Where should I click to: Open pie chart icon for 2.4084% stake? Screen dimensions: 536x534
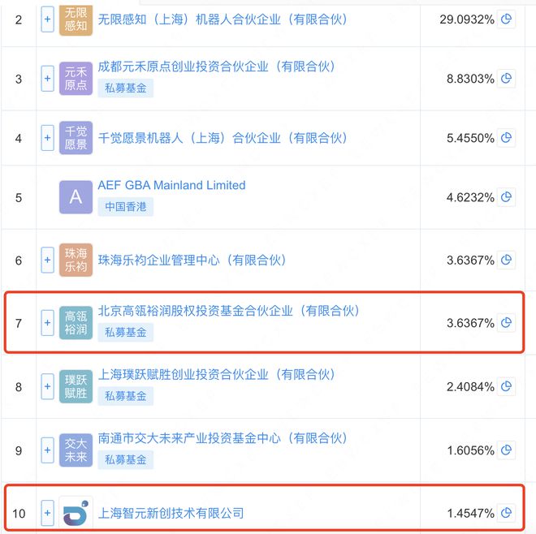(x=506, y=386)
